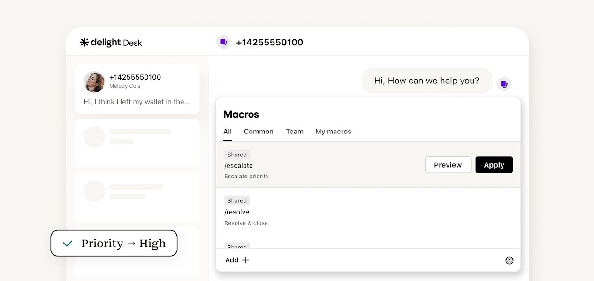Click the Shared tag on /escalate
The image size is (594, 281).
coord(237,155)
